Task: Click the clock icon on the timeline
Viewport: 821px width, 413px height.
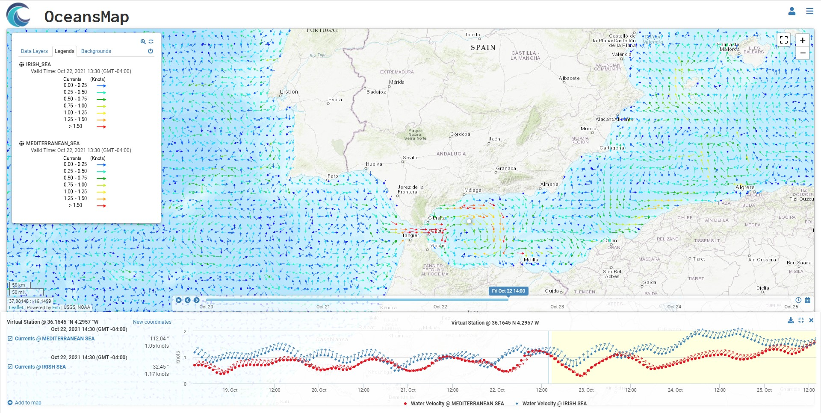Action: click(798, 300)
